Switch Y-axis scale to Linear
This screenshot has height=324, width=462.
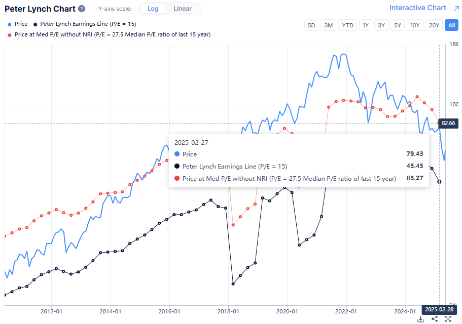[x=183, y=9]
